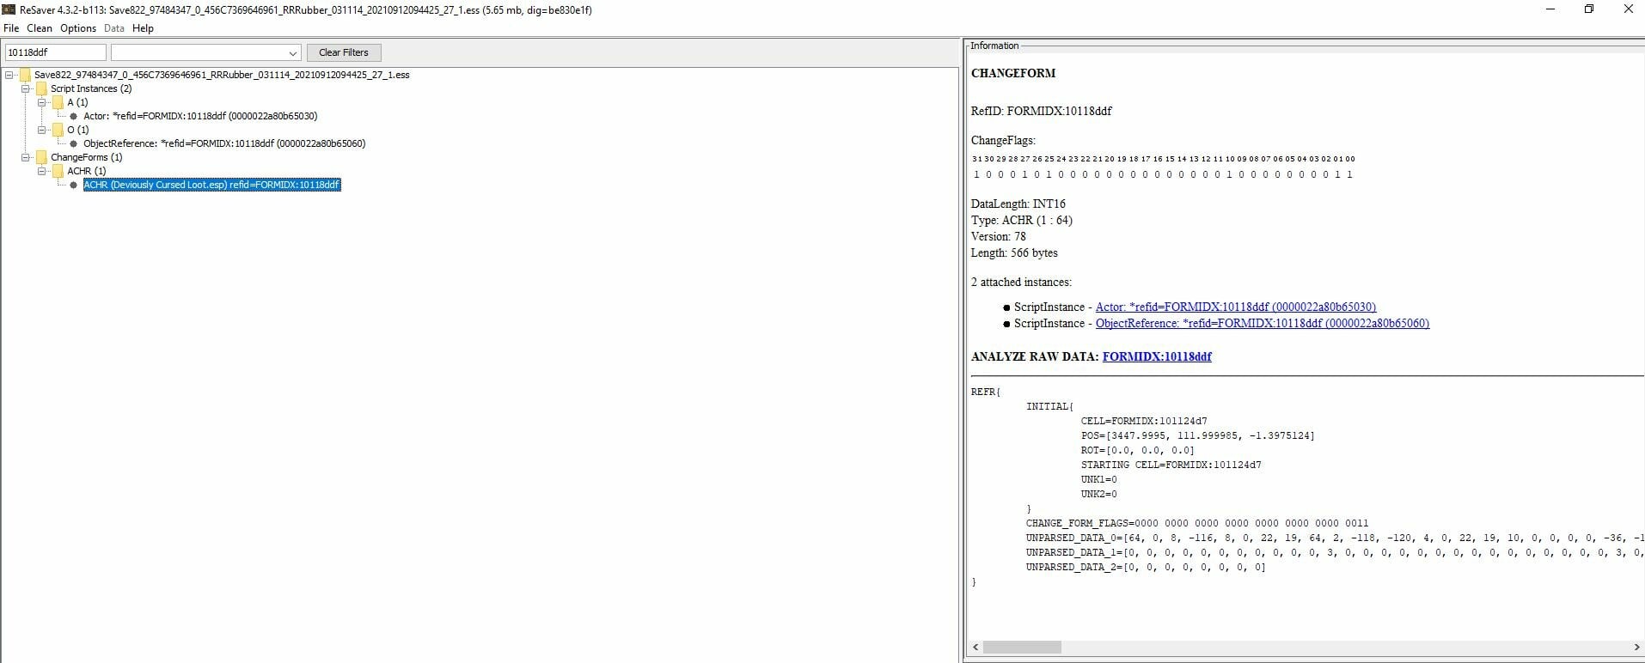
Task: Select the ObjectReference refid script instance row
Action: (224, 143)
